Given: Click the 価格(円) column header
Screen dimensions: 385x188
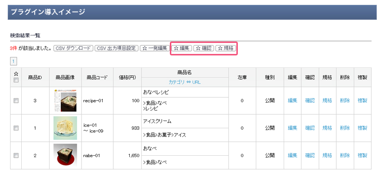Looking at the screenshot, I should coord(127,78).
